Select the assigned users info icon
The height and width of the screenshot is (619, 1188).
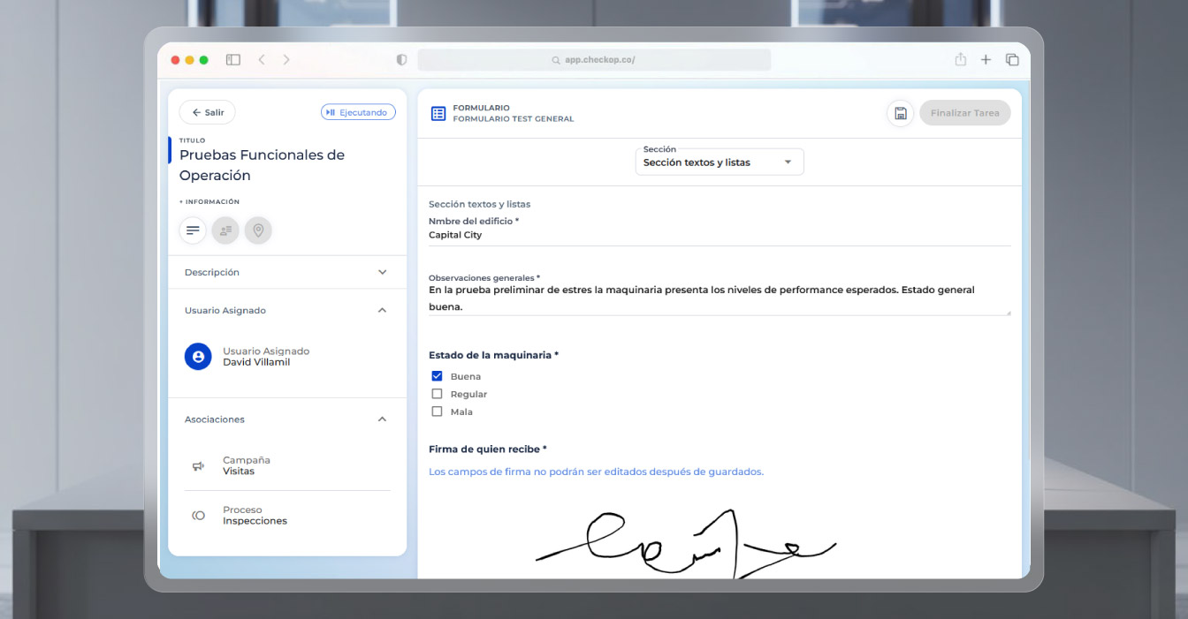225,230
